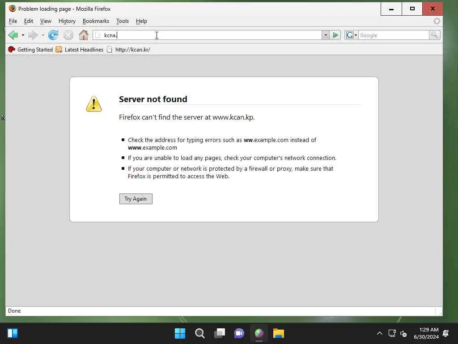Open the View menu

pyautogui.click(x=46, y=21)
